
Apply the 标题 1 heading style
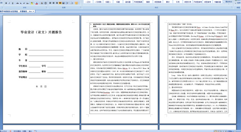coord(108,2)
